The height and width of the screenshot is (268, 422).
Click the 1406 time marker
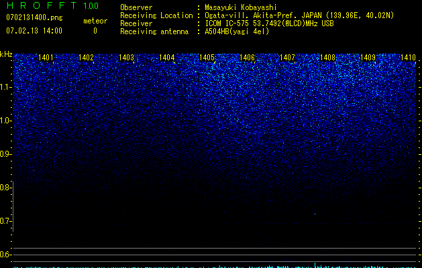click(247, 58)
